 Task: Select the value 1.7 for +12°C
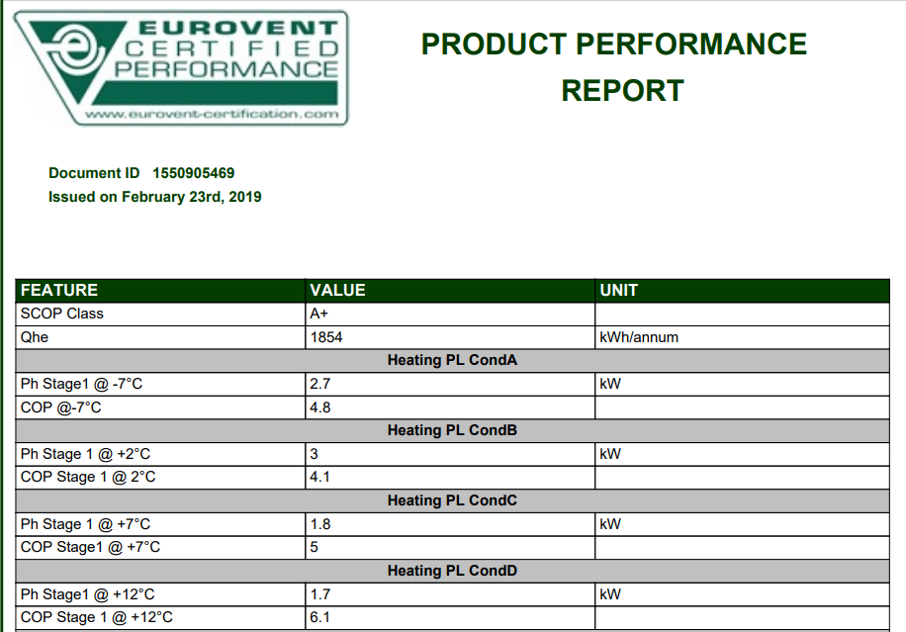[x=450, y=594]
